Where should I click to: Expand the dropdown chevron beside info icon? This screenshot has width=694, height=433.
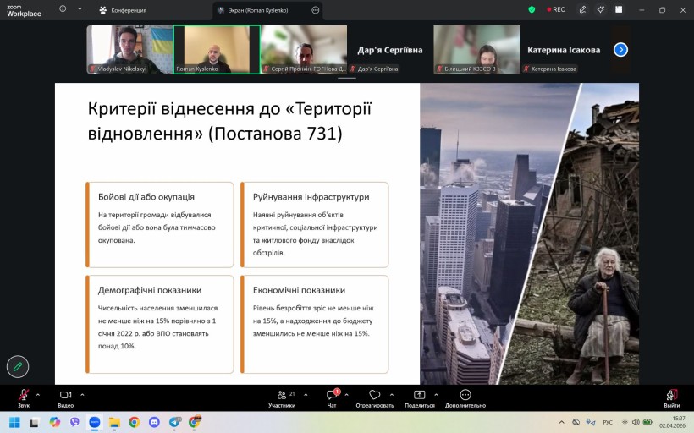80,8
